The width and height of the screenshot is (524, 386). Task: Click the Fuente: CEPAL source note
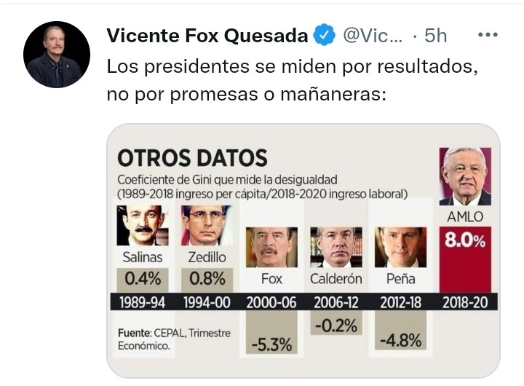[174, 339]
